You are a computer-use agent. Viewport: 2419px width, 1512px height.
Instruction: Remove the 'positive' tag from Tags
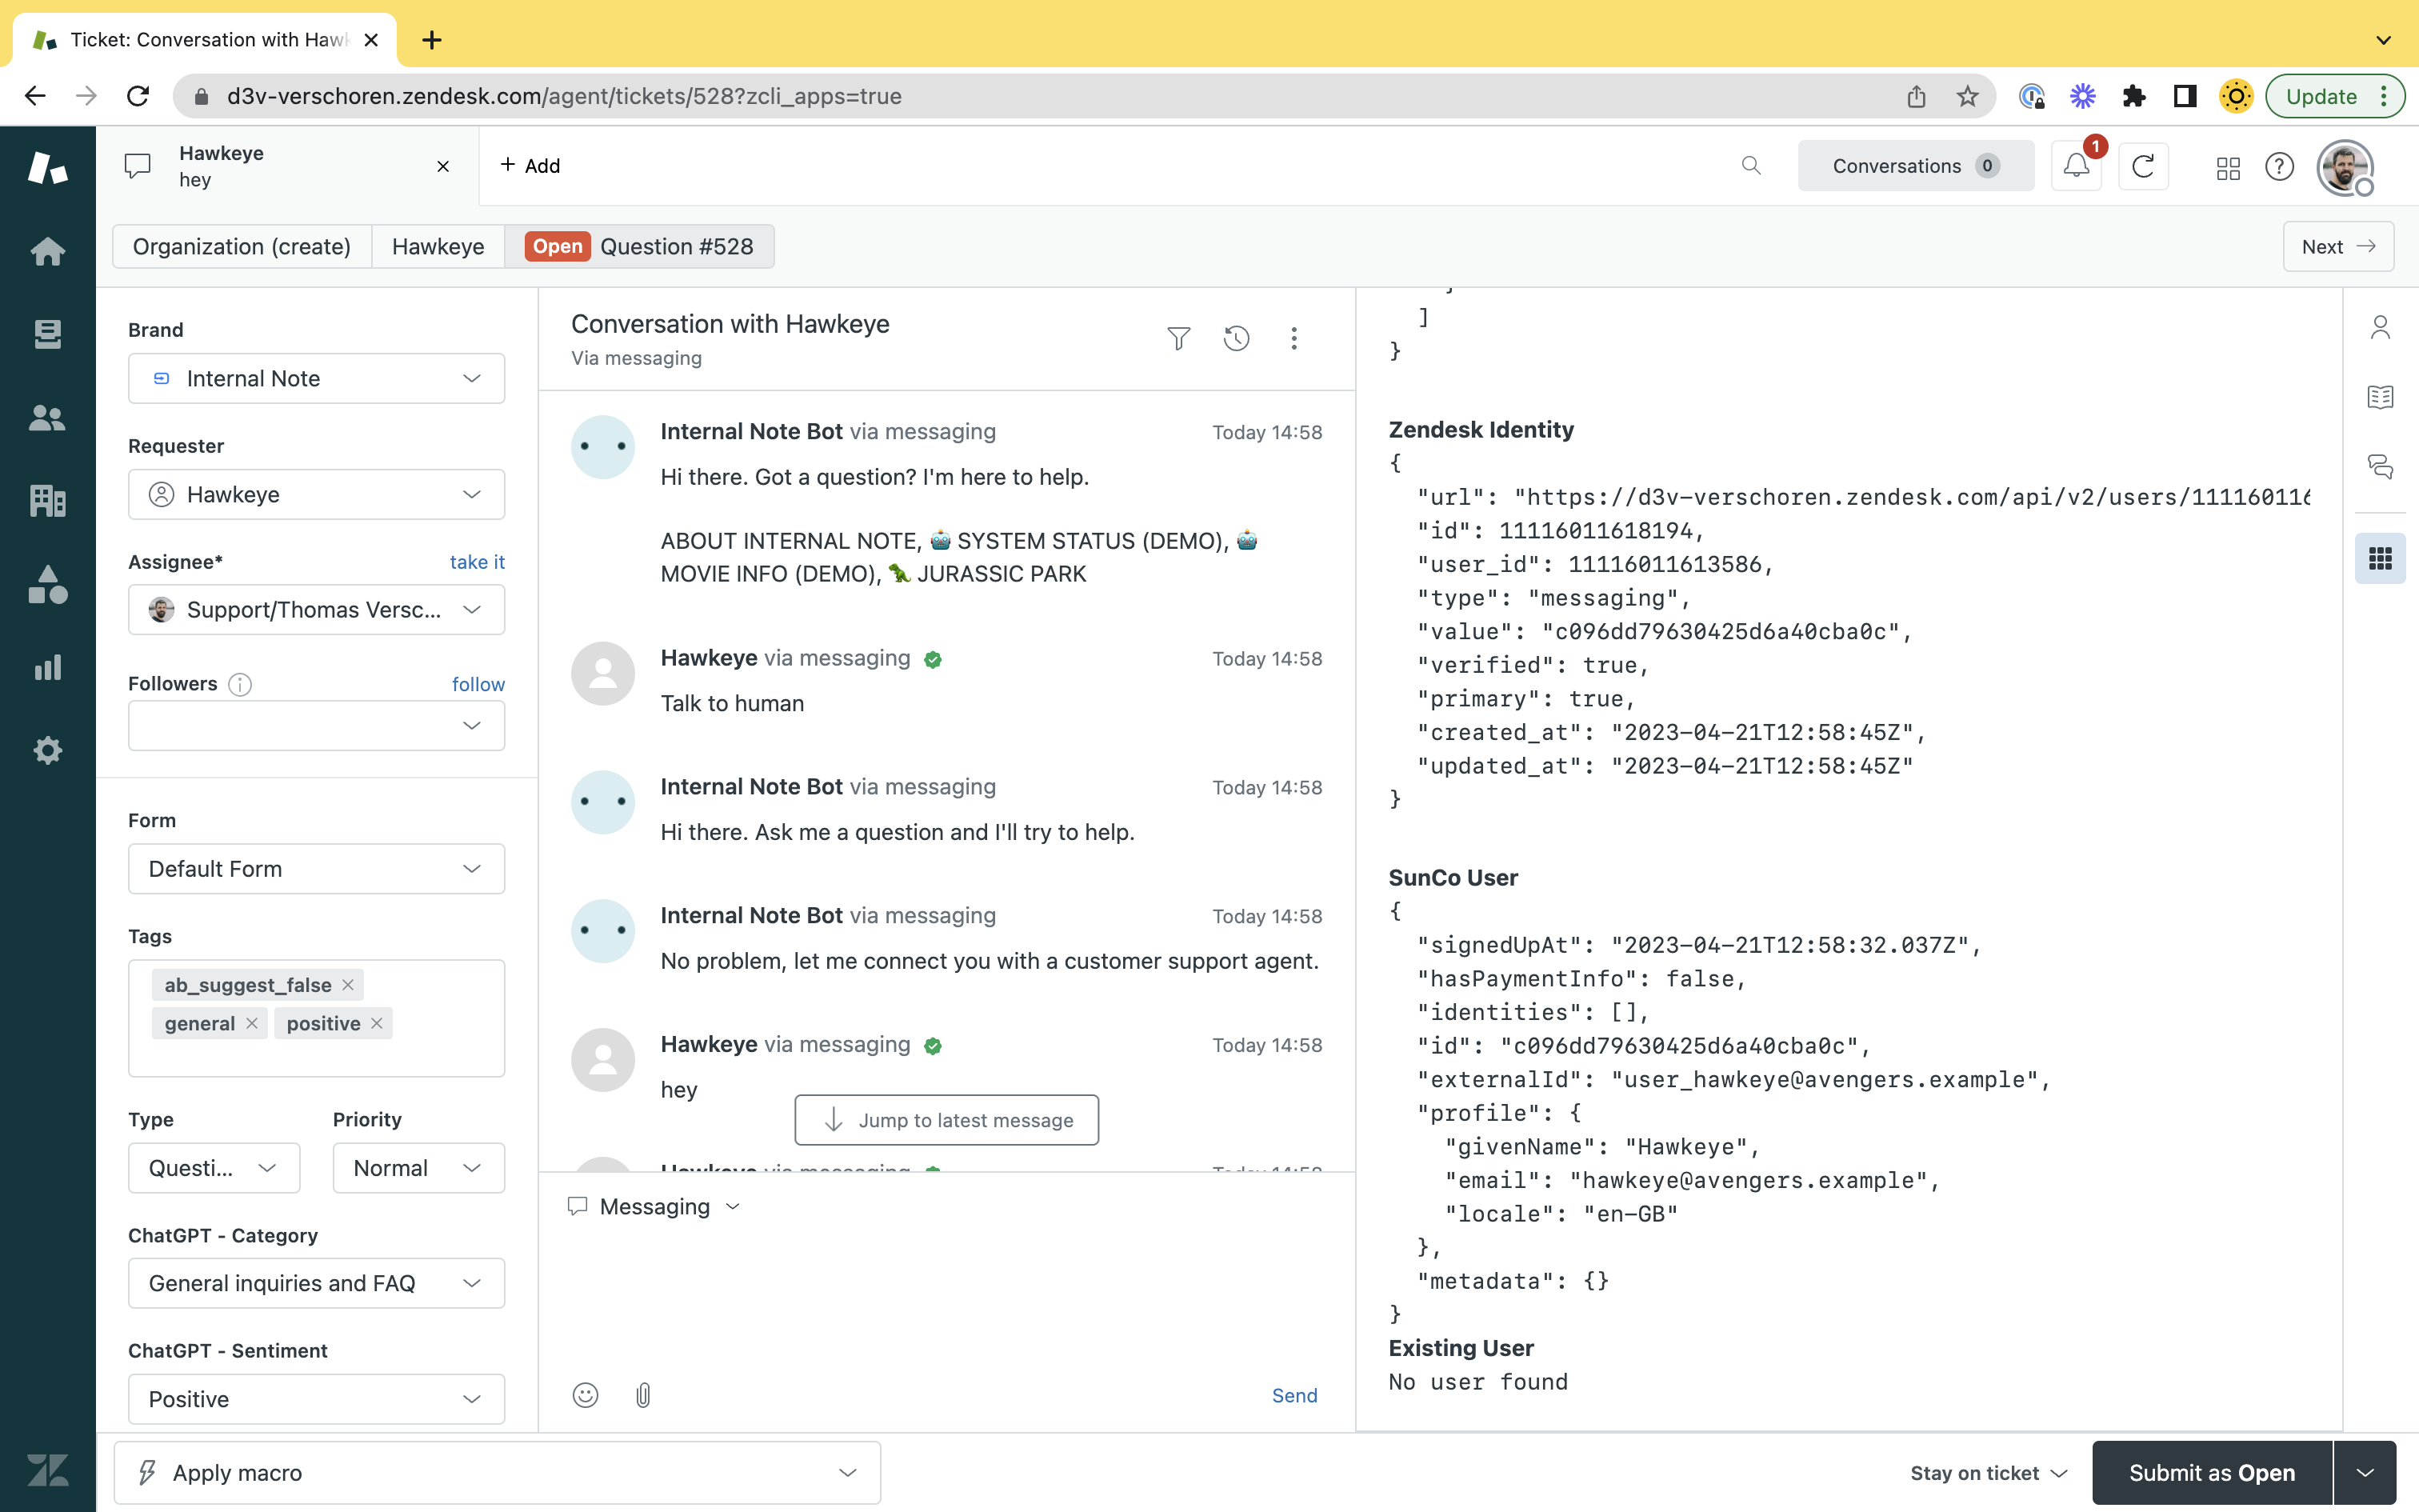[377, 1023]
